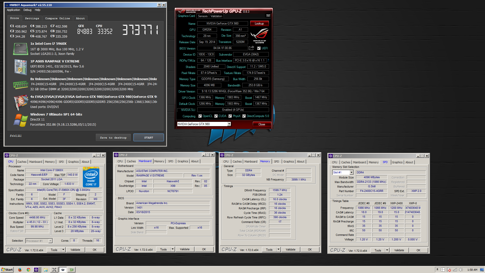Click the title icon of CPU-Z SPD window

pyautogui.click(x=331, y=156)
